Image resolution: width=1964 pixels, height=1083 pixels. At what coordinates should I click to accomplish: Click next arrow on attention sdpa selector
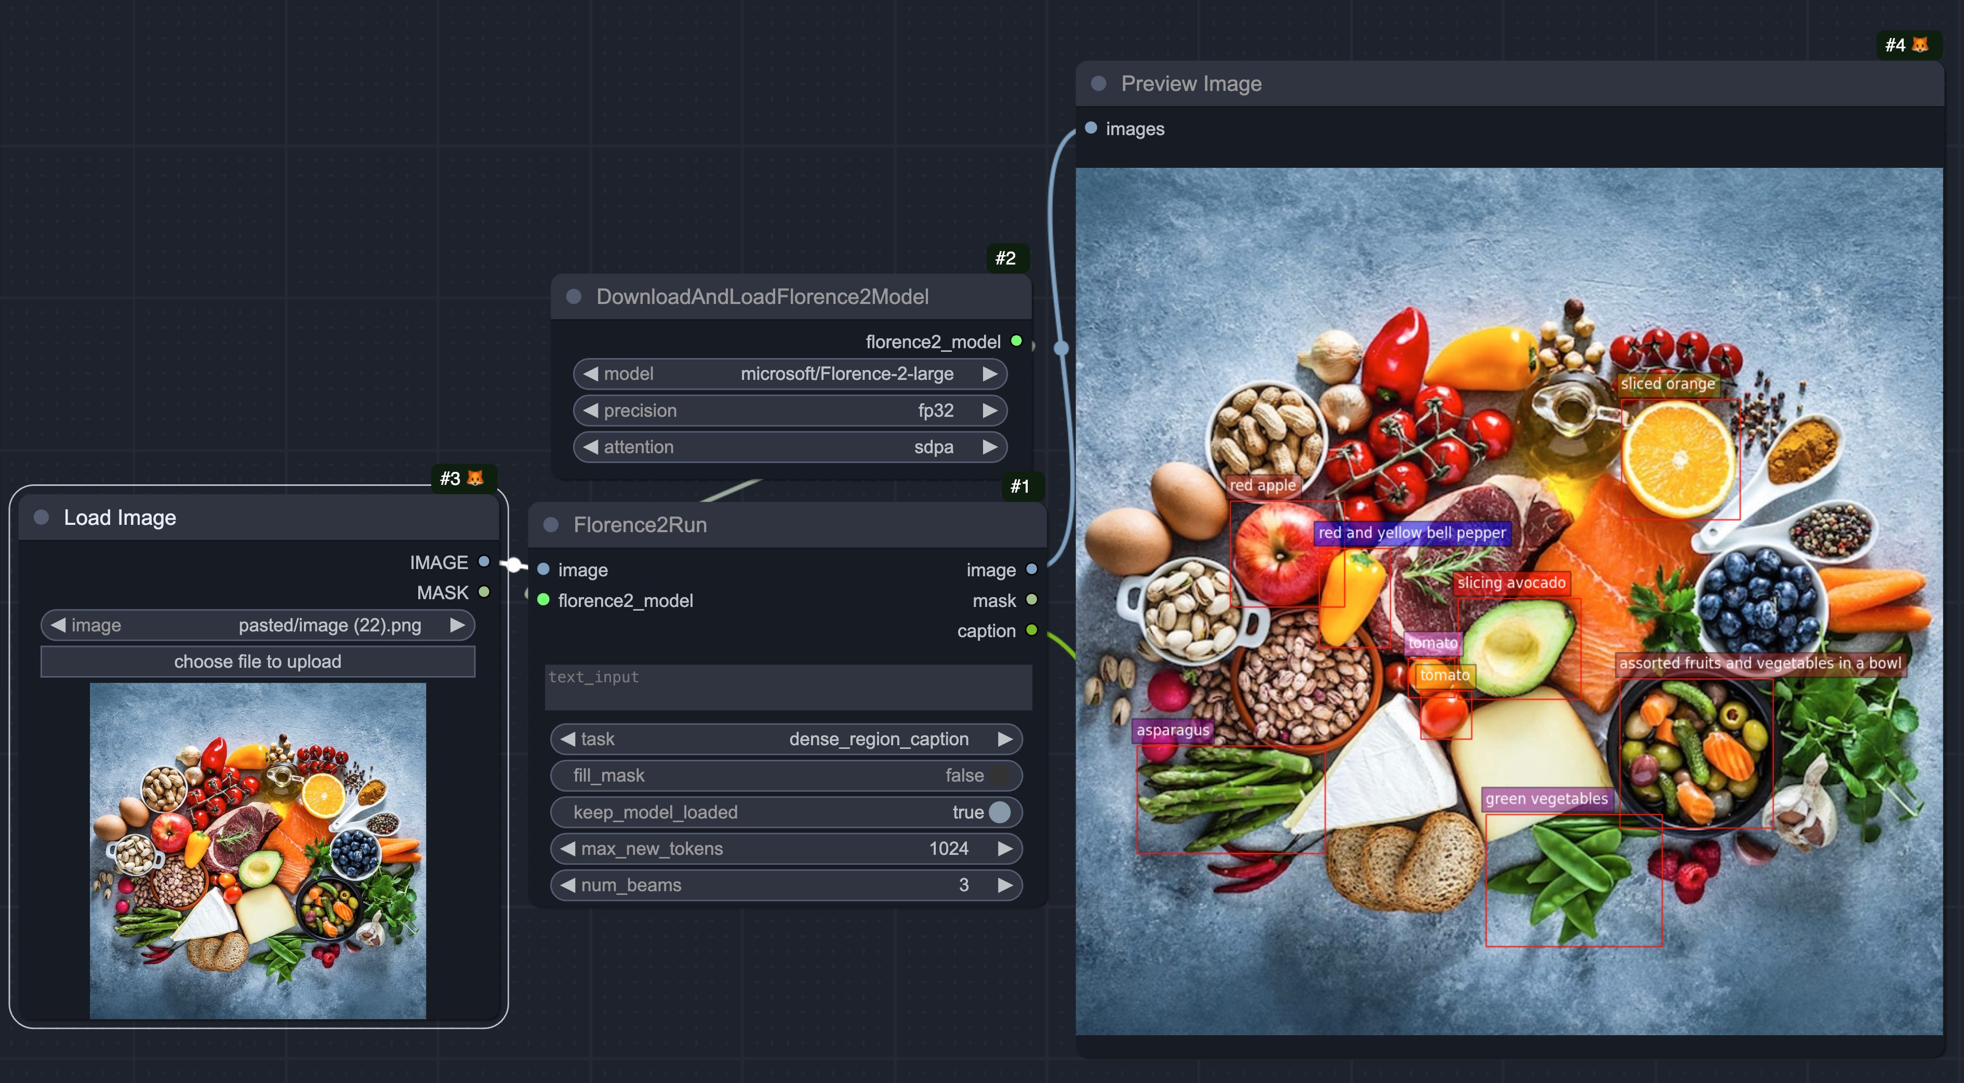click(x=990, y=447)
